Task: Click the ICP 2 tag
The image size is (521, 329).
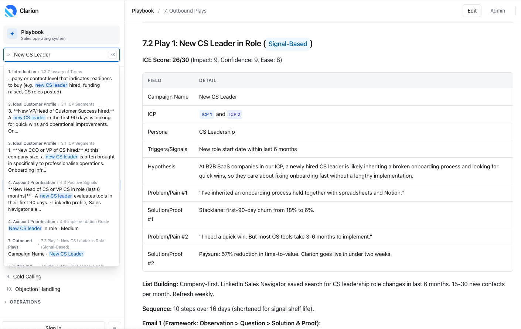Action: [235, 114]
